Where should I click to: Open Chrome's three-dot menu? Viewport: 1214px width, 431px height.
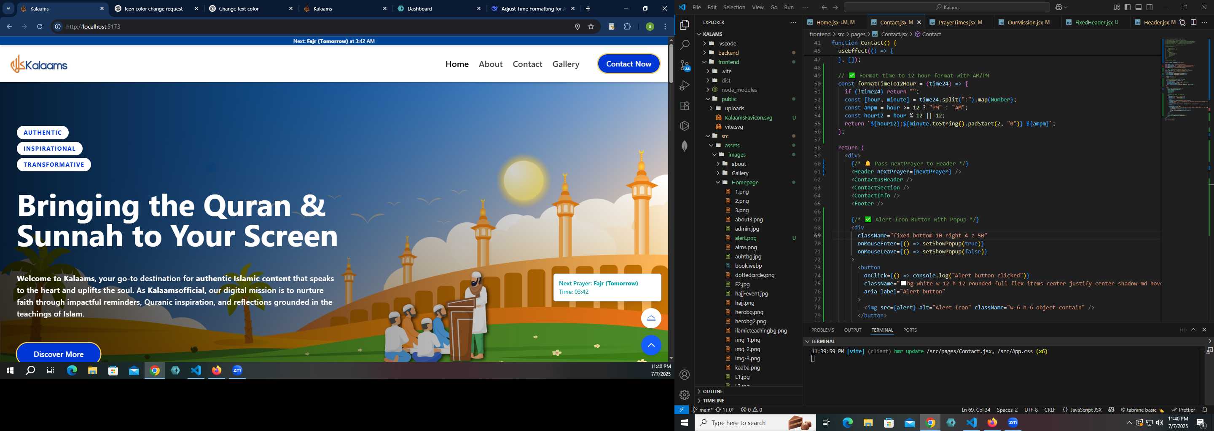coord(665,27)
